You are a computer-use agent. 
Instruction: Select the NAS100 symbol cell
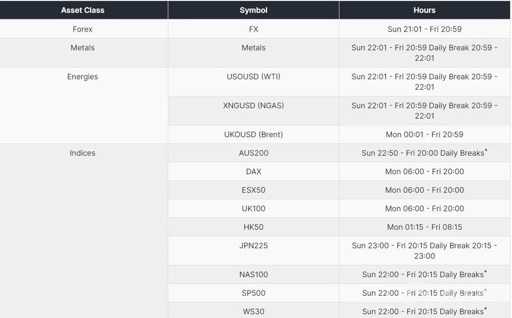coord(253,274)
